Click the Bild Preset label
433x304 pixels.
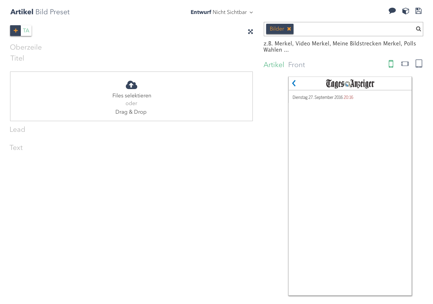[x=52, y=12]
